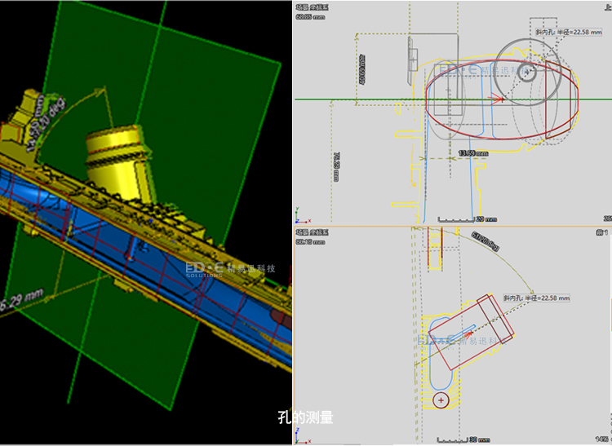
Task: Select the red crosshair circle in bottom view
Action: pyautogui.click(x=441, y=400)
